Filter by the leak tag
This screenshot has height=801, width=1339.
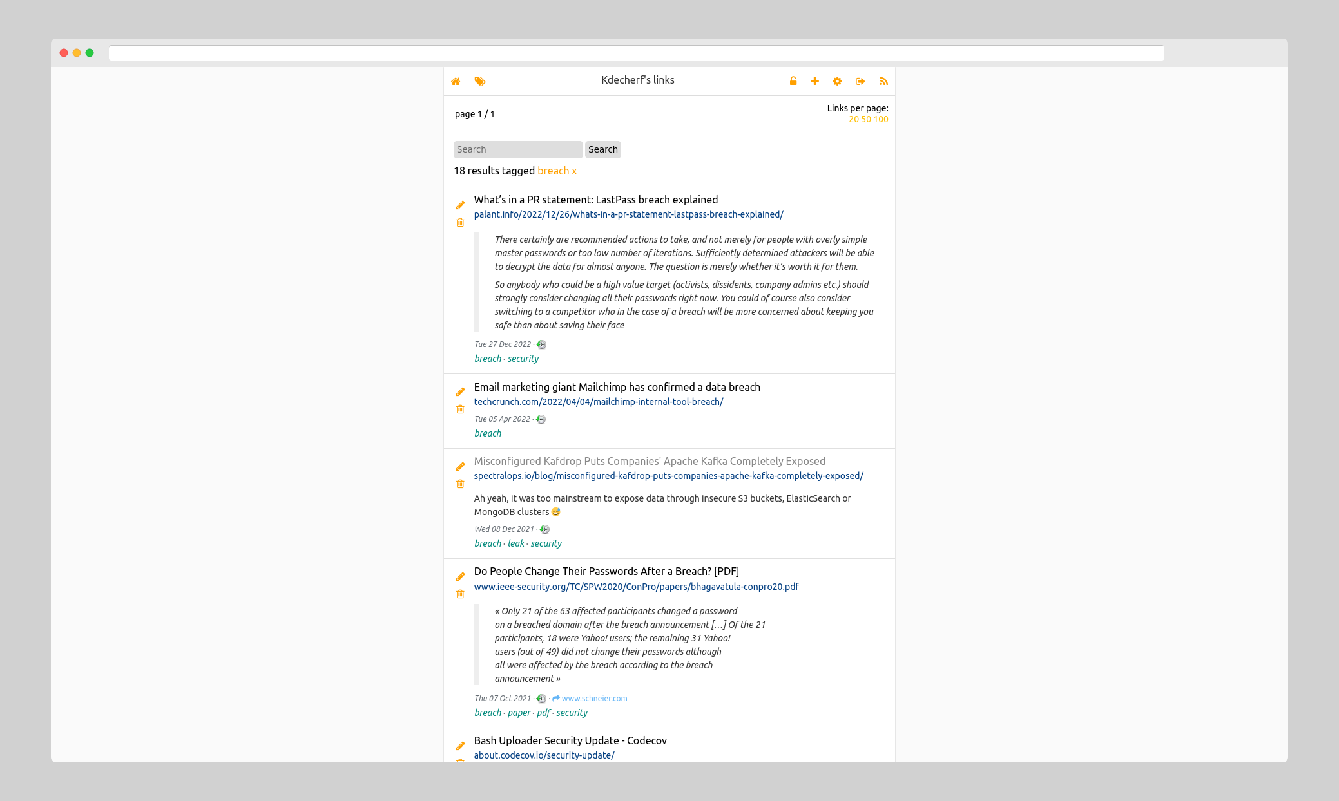click(x=515, y=543)
